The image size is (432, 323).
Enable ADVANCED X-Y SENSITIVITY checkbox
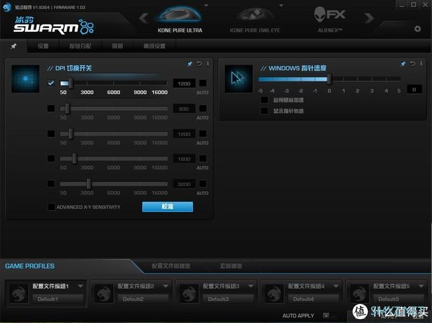coord(51,207)
